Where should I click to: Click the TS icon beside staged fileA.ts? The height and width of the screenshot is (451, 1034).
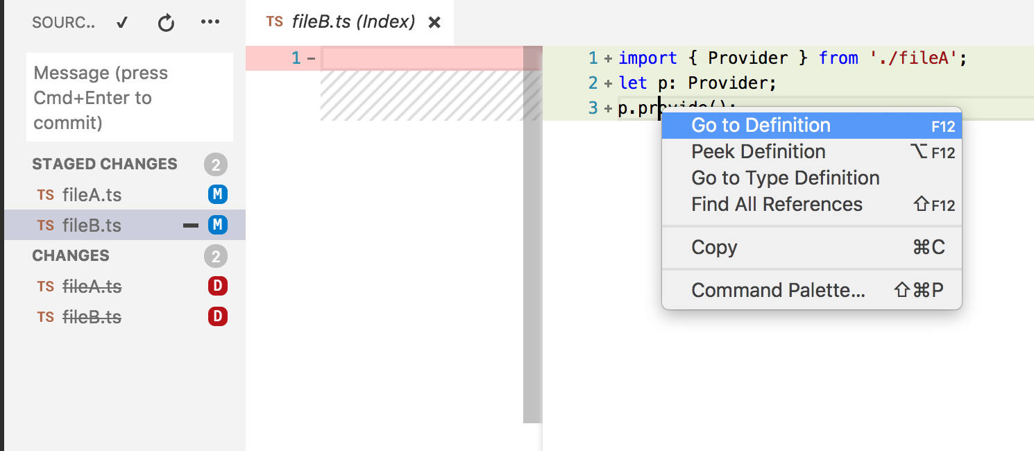[46, 194]
